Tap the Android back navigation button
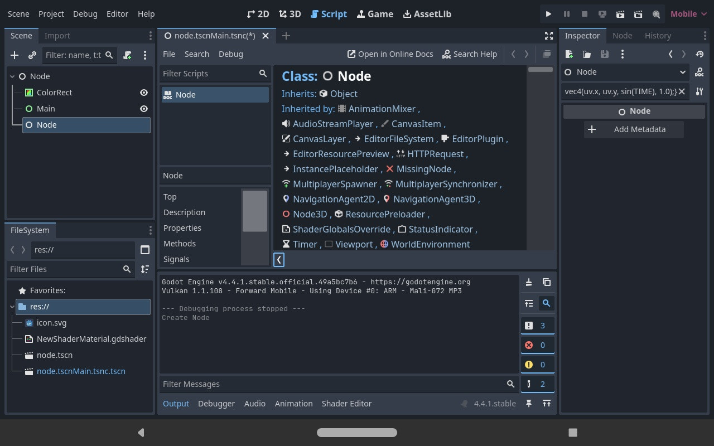 point(141,433)
